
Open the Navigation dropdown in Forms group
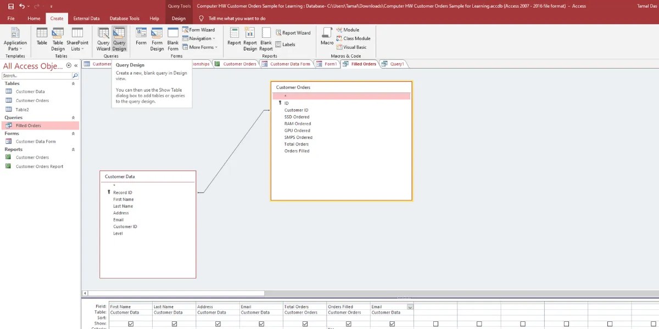point(200,38)
